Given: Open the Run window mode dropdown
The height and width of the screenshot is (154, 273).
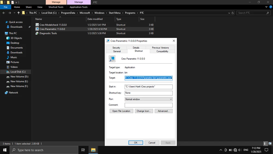Looking at the screenshot, I should coord(148,99).
